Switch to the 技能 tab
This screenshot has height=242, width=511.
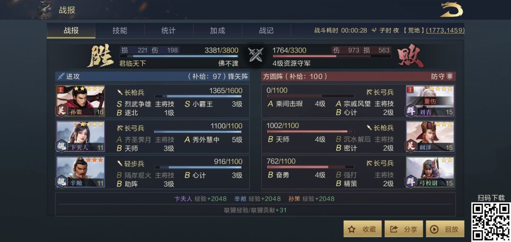point(120,31)
